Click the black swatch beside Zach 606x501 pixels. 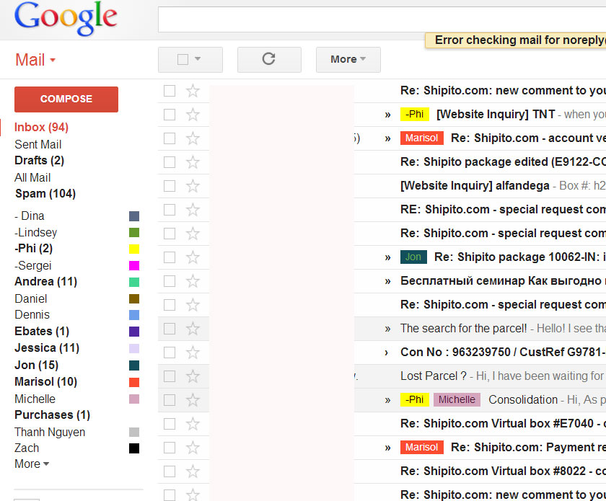(134, 448)
